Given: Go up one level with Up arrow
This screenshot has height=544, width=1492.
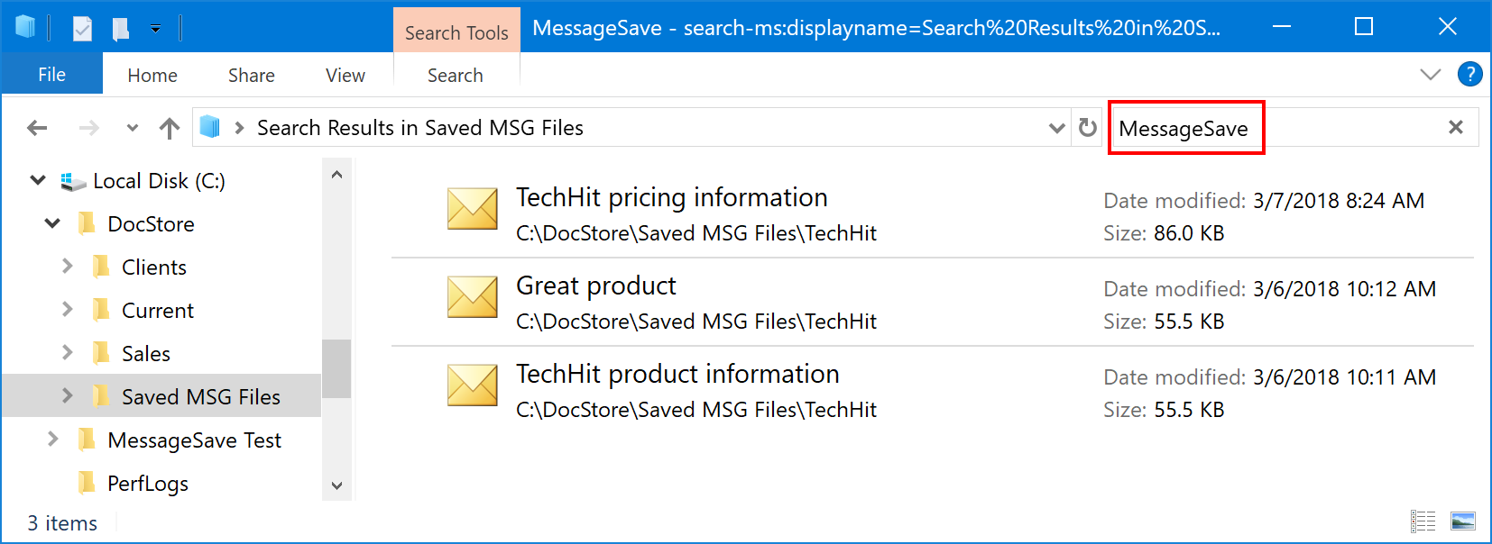Looking at the screenshot, I should coord(170,128).
